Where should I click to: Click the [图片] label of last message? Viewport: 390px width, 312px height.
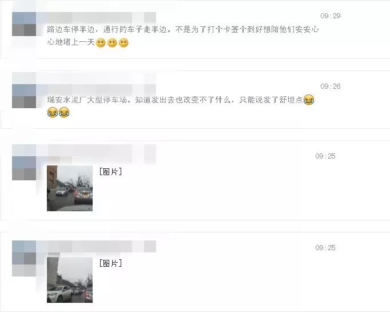point(110,263)
